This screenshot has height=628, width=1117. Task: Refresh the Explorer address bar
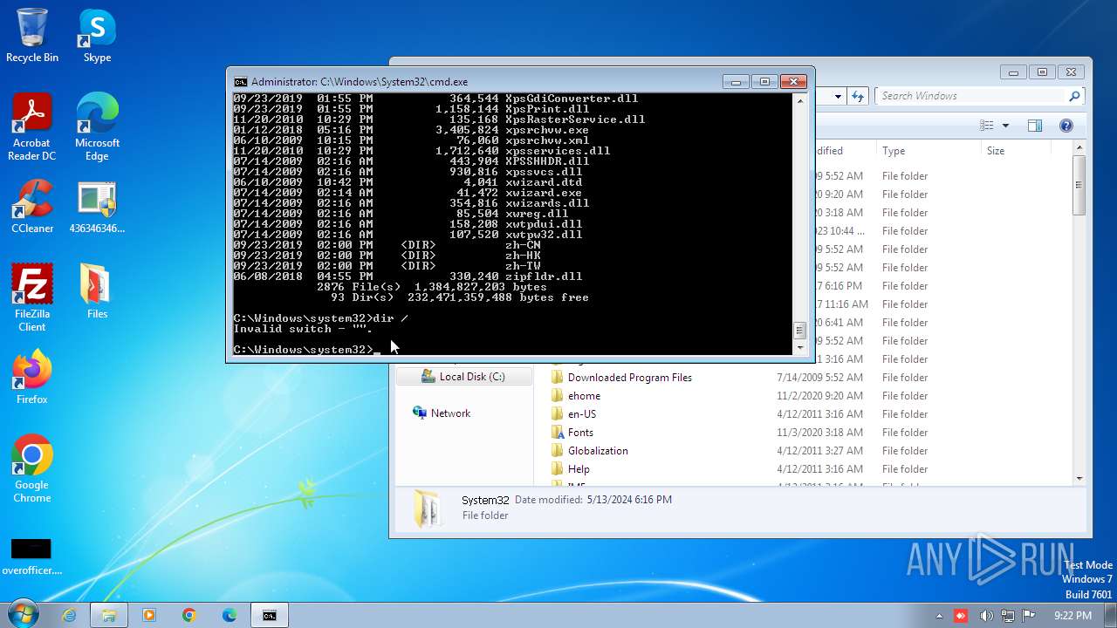point(858,96)
